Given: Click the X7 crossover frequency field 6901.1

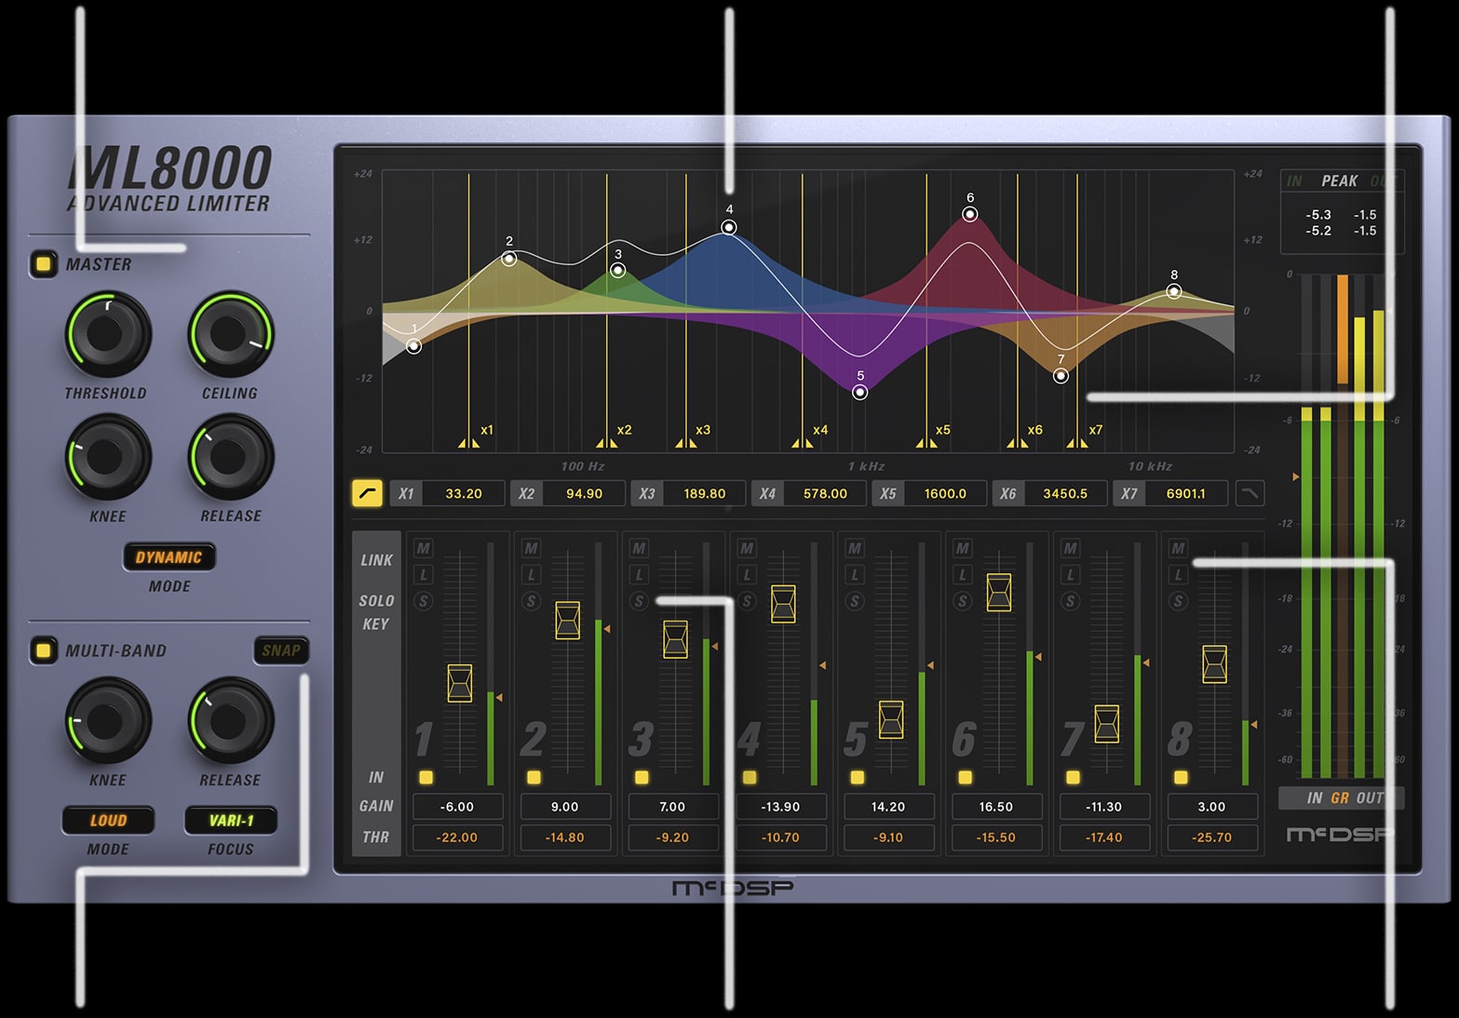Looking at the screenshot, I should point(1186,493).
